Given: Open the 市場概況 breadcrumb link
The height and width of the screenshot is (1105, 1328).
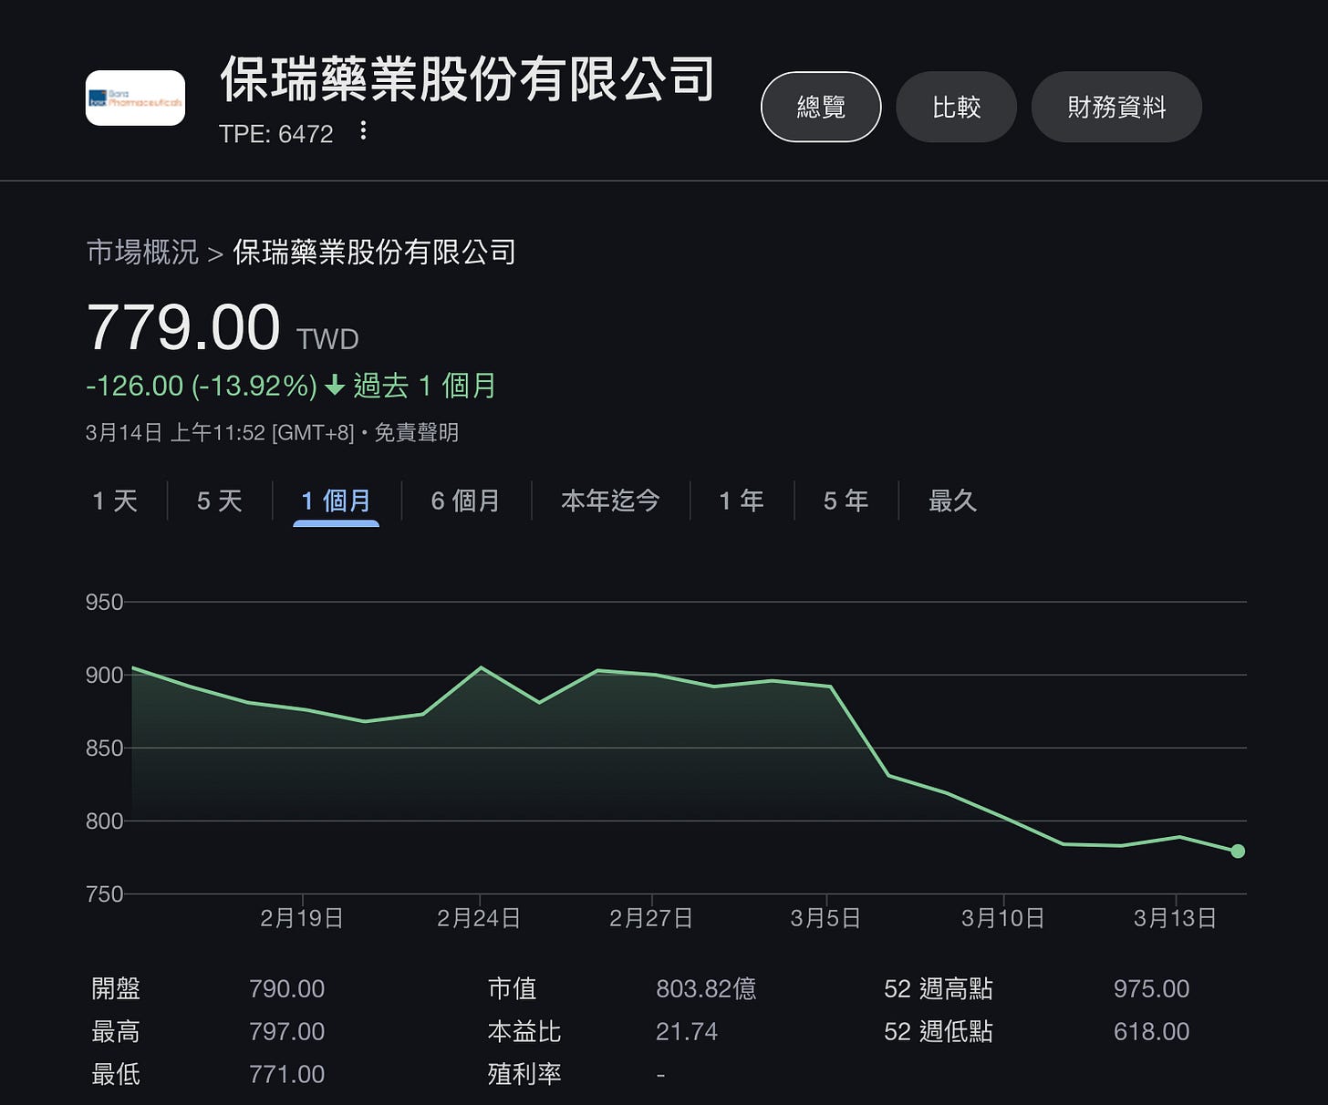Looking at the screenshot, I should (x=142, y=252).
